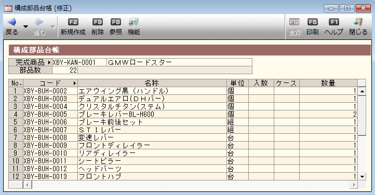The width and height of the screenshot is (375, 195).
Task: Click name フロントハブ
Action: pos(100,176)
